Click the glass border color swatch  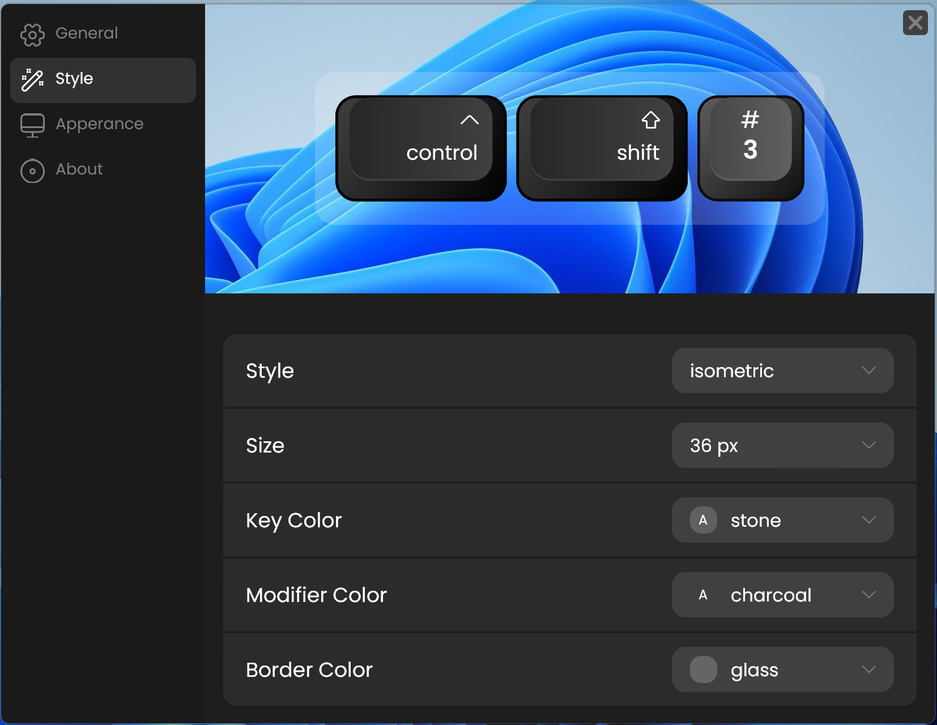(x=703, y=669)
